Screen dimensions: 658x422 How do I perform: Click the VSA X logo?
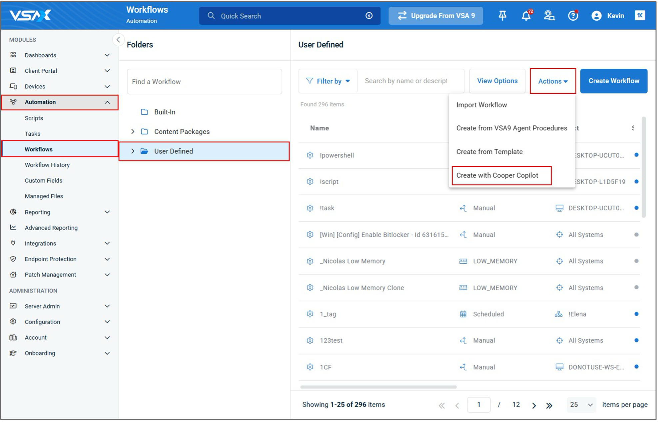click(x=30, y=15)
